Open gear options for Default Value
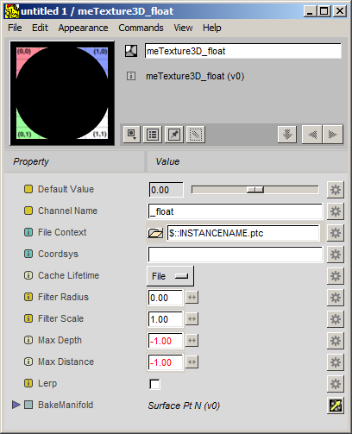 click(336, 190)
